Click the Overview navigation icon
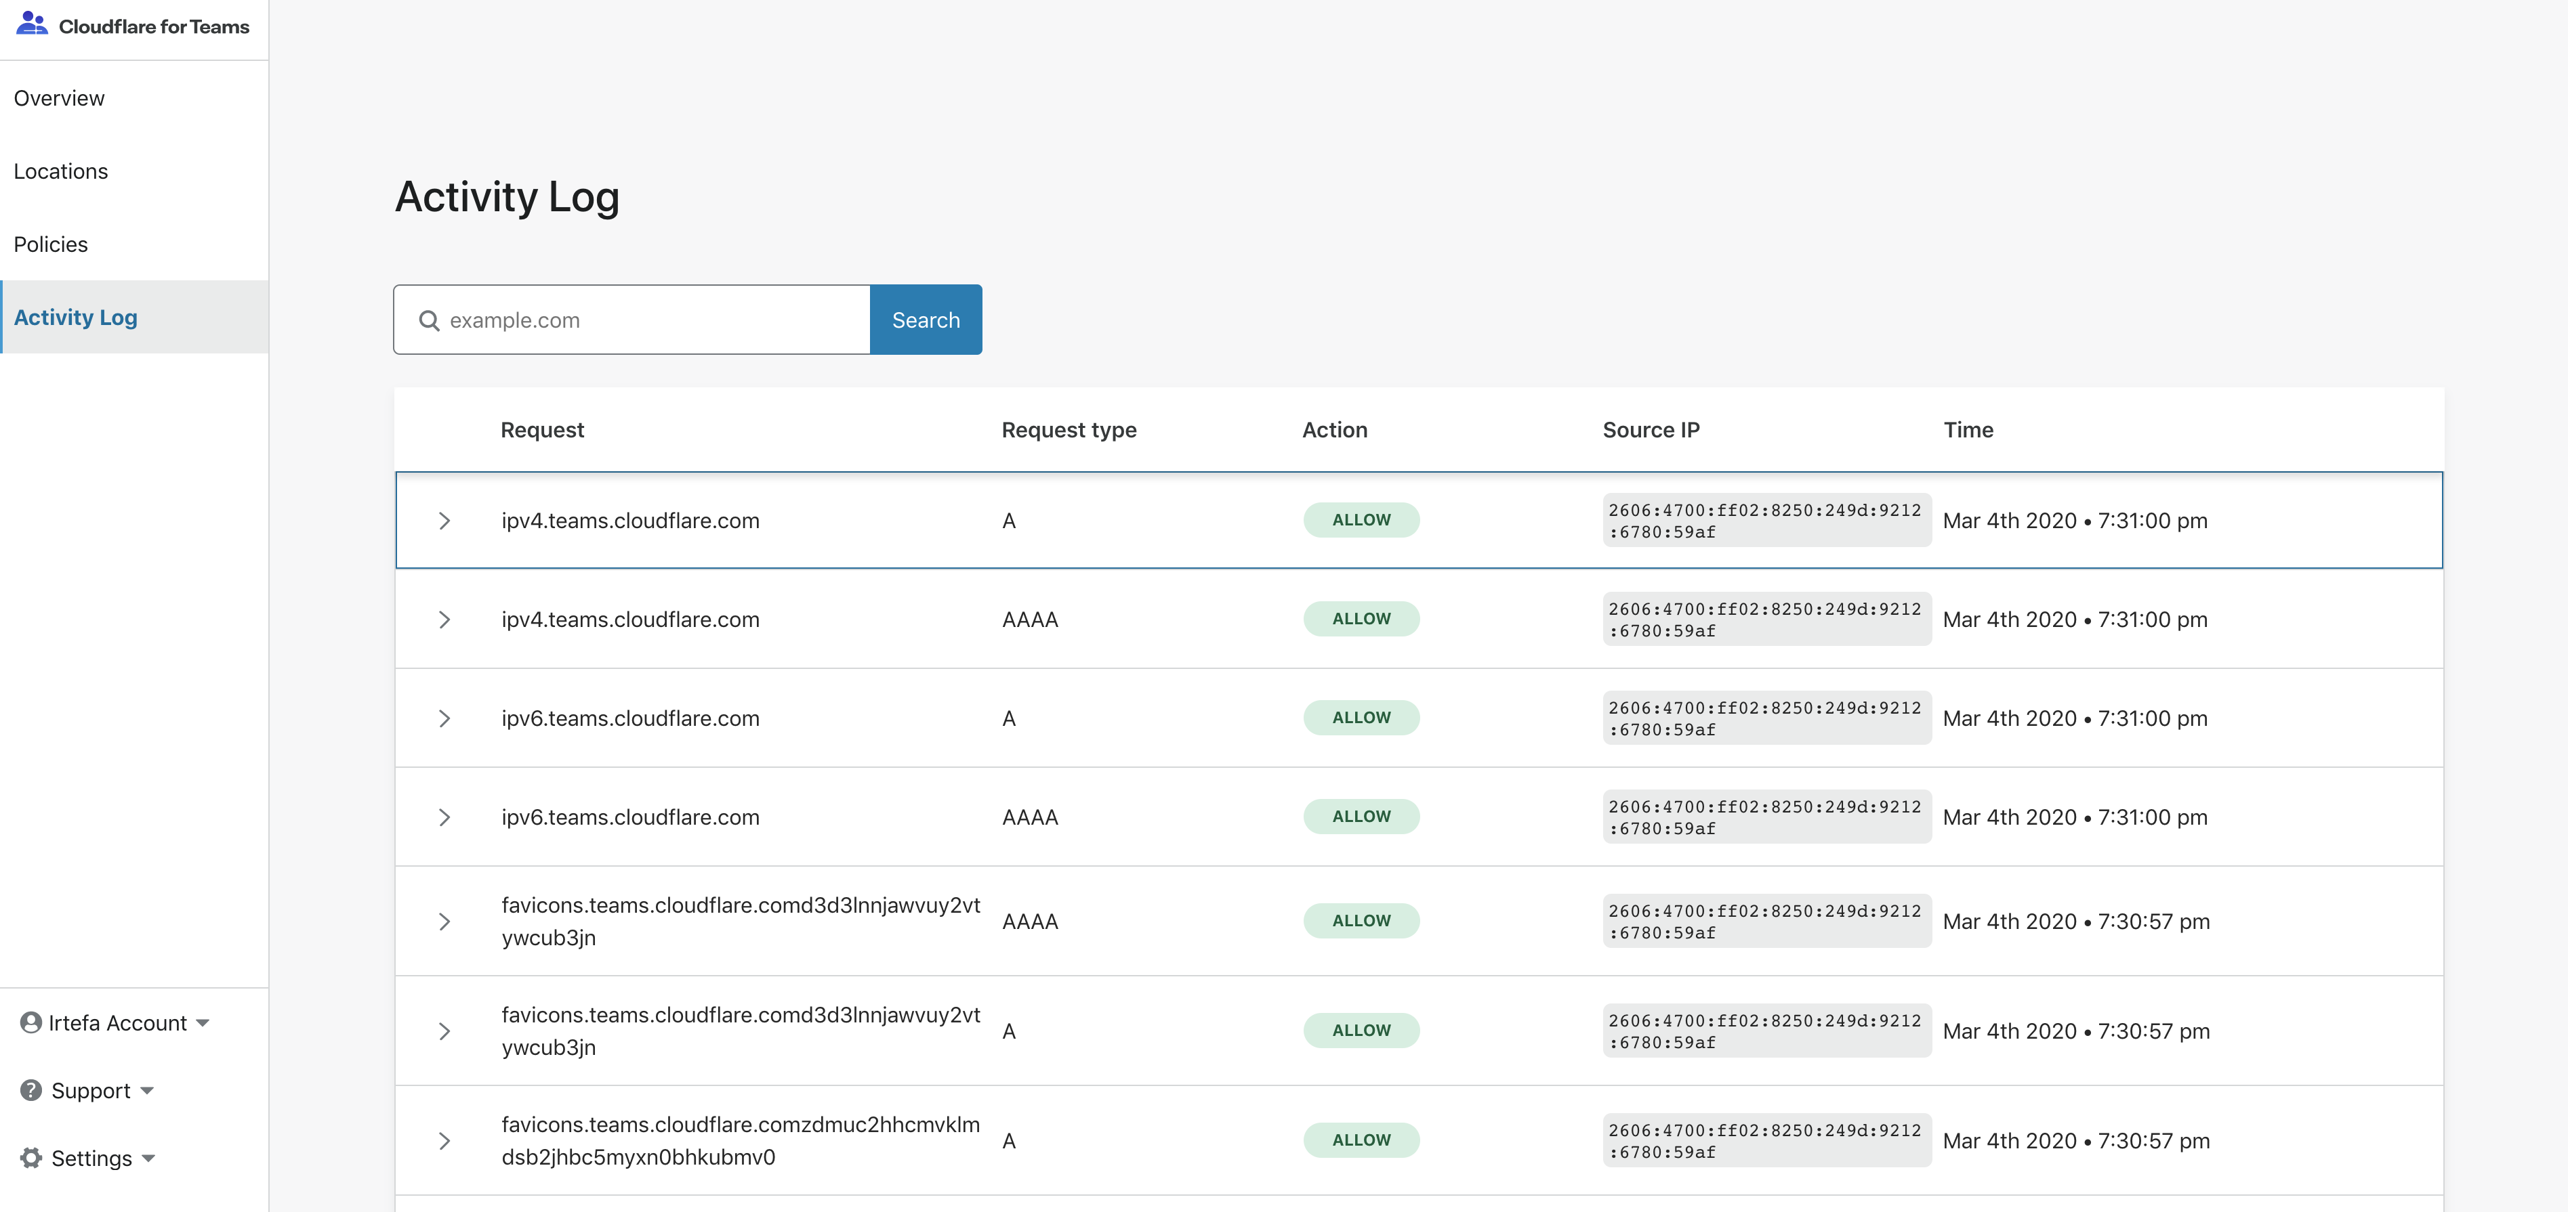The height and width of the screenshot is (1212, 2568). pyautogui.click(x=59, y=97)
